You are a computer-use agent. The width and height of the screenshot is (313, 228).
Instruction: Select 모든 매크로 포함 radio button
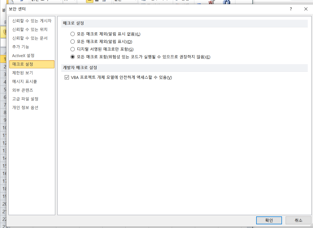[x=73, y=57]
